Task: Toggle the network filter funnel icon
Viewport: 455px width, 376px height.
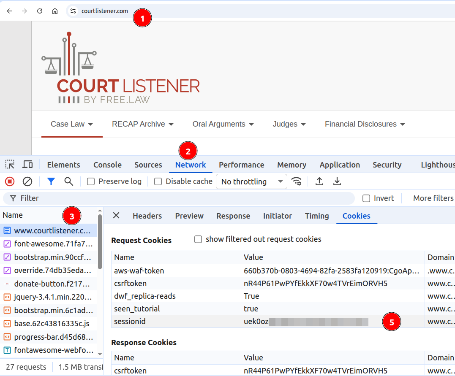Action: click(x=51, y=181)
